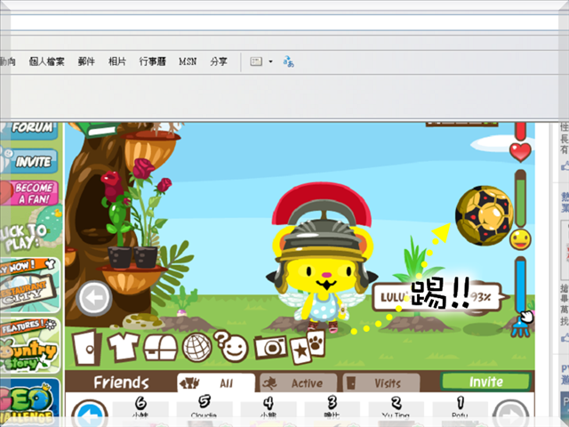This screenshot has width=569, height=427.
Task: Open the star and paw cards icon
Action: tap(308, 347)
